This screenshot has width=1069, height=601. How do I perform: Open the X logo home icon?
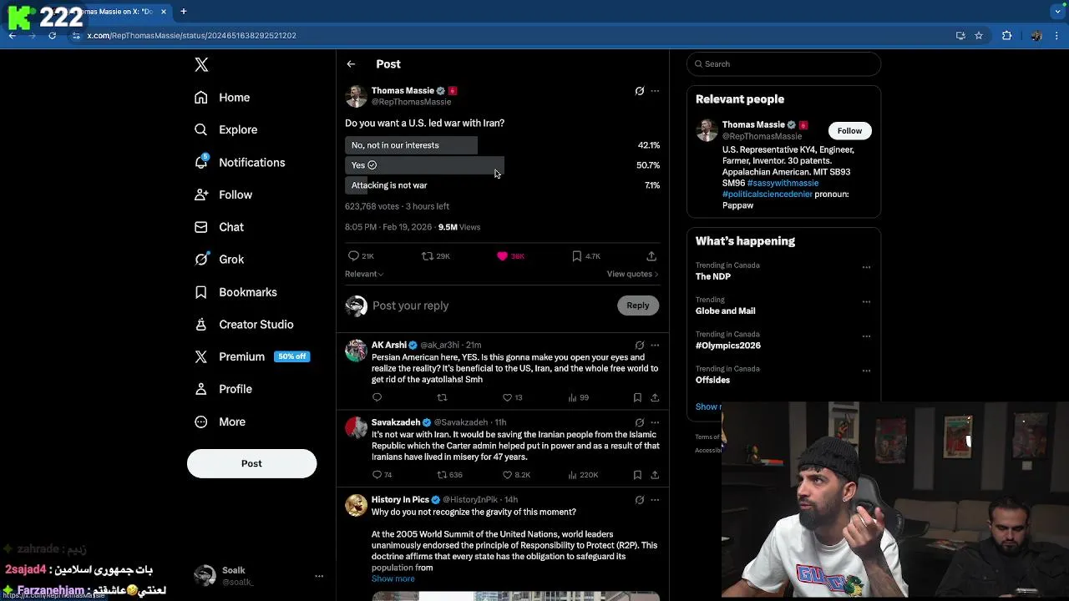(x=201, y=64)
